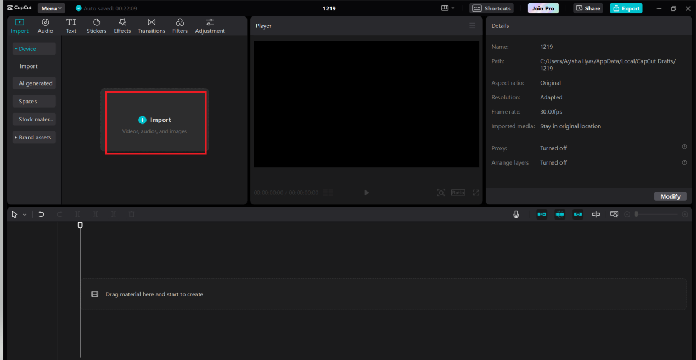Open Stock materials library

34,120
